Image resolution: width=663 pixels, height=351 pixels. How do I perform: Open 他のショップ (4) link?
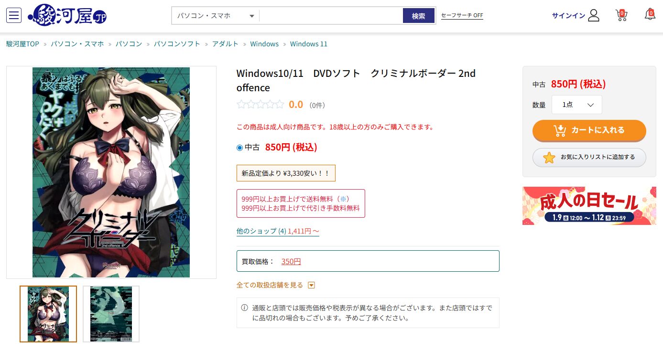261,231
